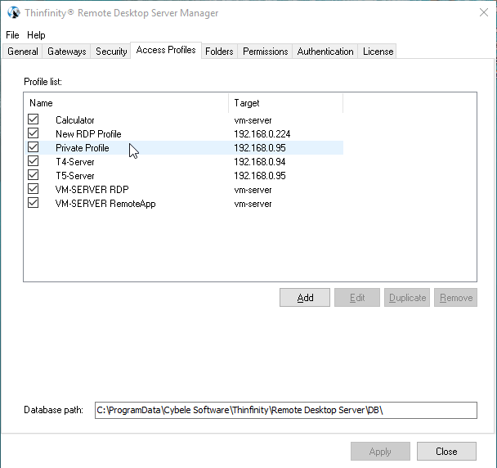Image resolution: width=497 pixels, height=468 pixels.
Task: Click the Duplicate button
Action: click(x=407, y=298)
